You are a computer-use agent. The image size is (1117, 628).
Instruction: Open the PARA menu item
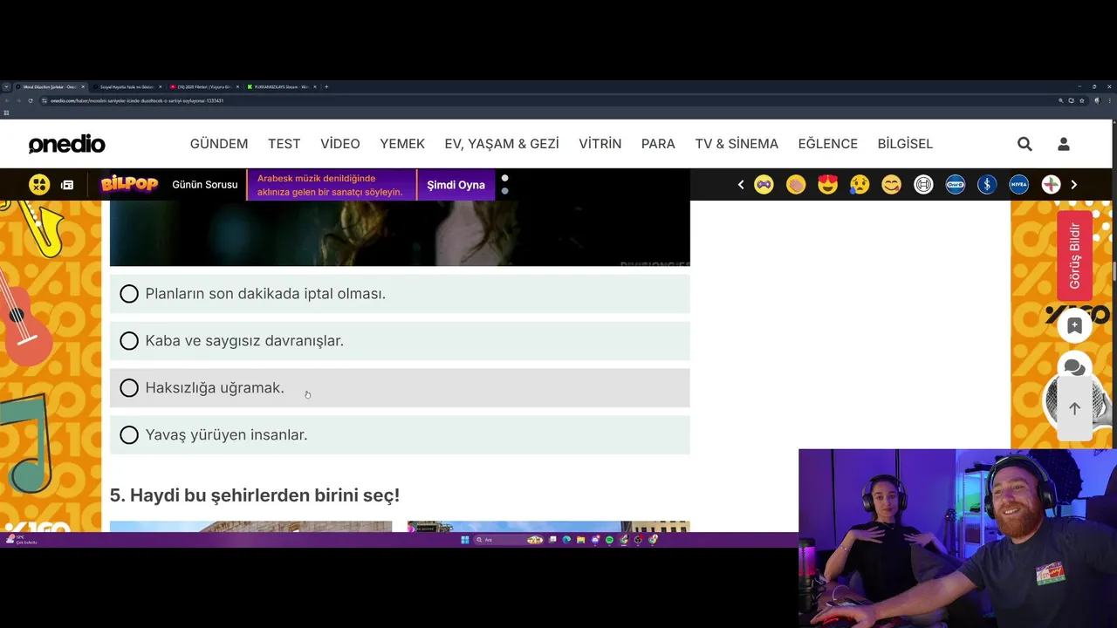point(658,144)
